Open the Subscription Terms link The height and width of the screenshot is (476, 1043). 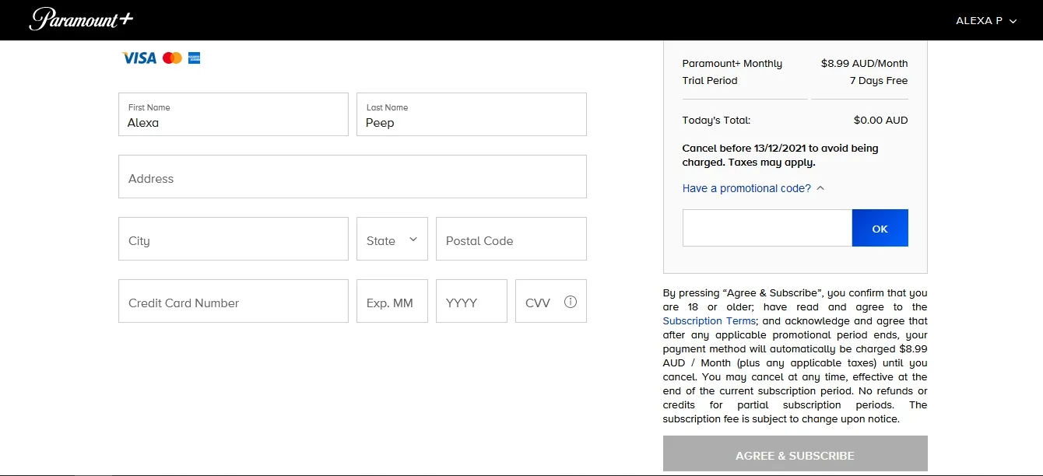tap(709, 320)
